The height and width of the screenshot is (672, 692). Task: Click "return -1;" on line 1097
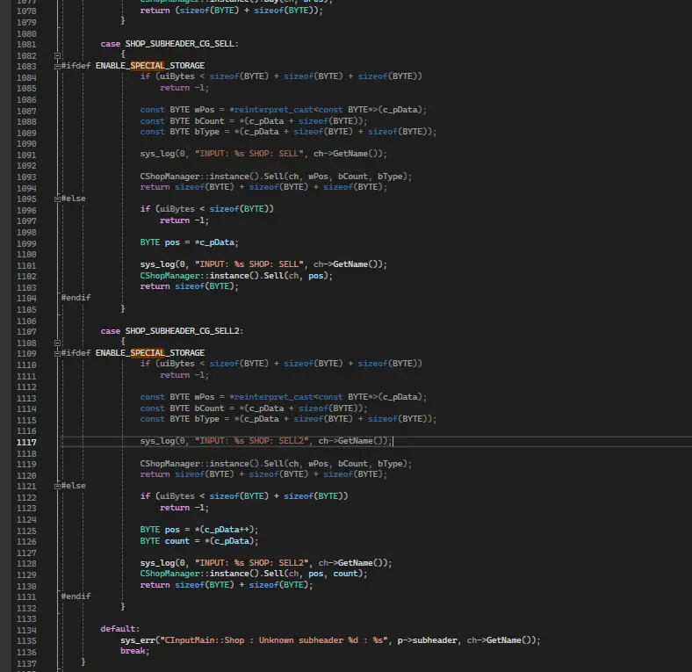click(184, 220)
